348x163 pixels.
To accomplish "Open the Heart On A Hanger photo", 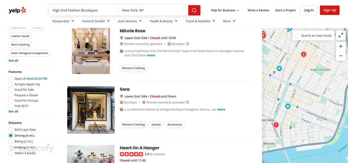I will point(91,154).
